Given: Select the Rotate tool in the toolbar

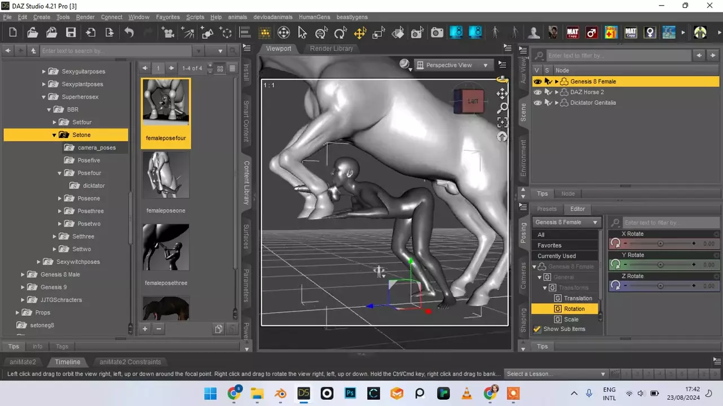Looking at the screenshot, I should pyautogui.click(x=340, y=33).
